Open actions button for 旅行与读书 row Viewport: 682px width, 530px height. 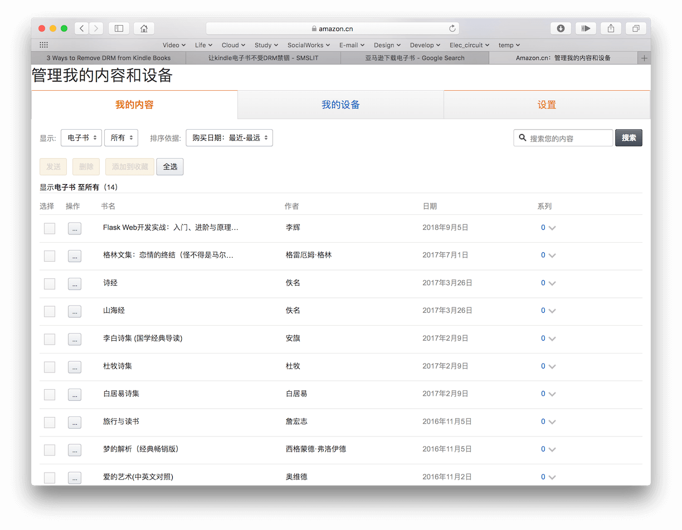coord(75,423)
